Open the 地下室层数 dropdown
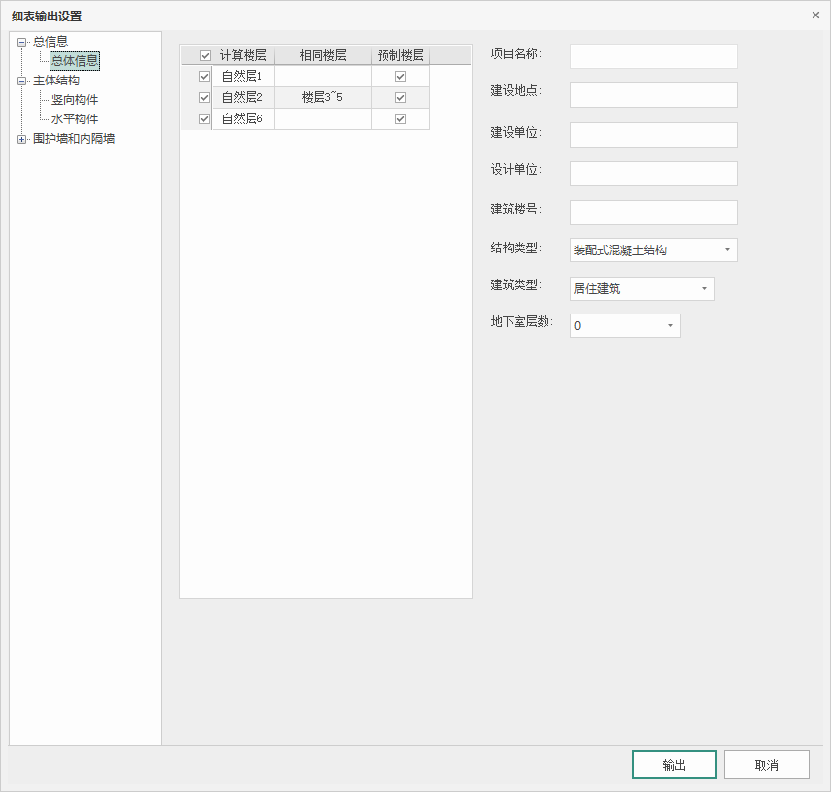 click(x=625, y=326)
